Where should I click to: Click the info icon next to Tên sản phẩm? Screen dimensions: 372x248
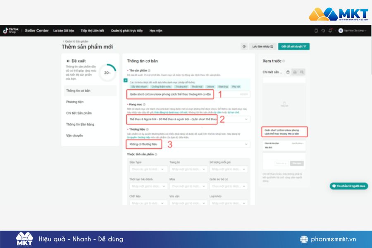point(149,71)
